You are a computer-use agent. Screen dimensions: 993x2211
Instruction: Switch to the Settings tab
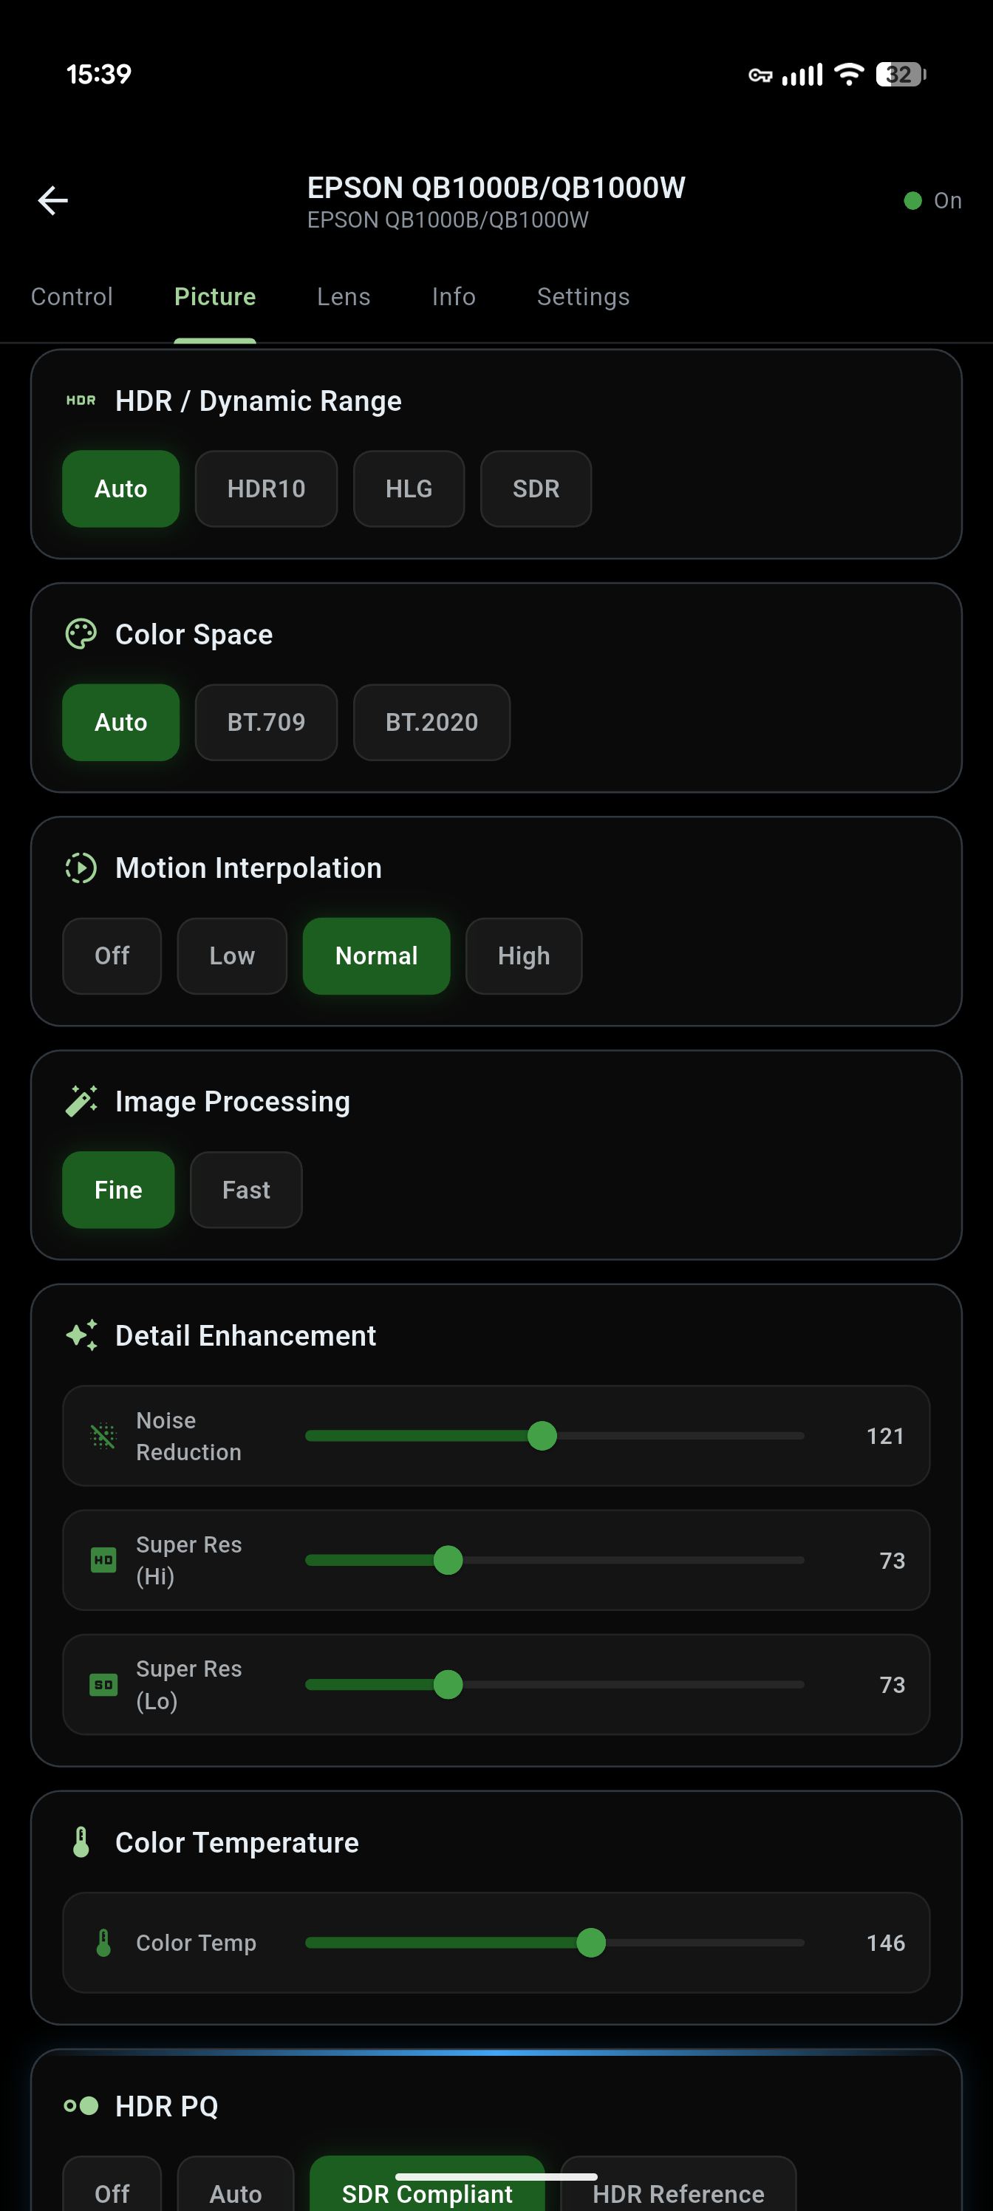pyautogui.click(x=583, y=296)
